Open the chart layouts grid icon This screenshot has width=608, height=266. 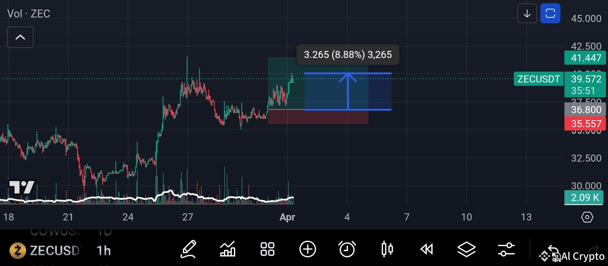267,249
